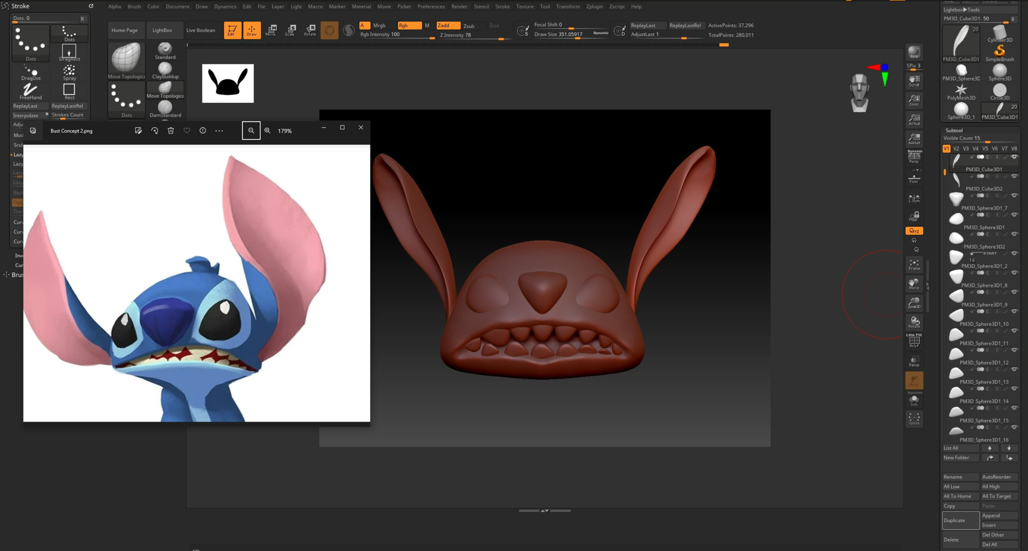
Task: Click the Live Boolean button
Action: (x=200, y=30)
